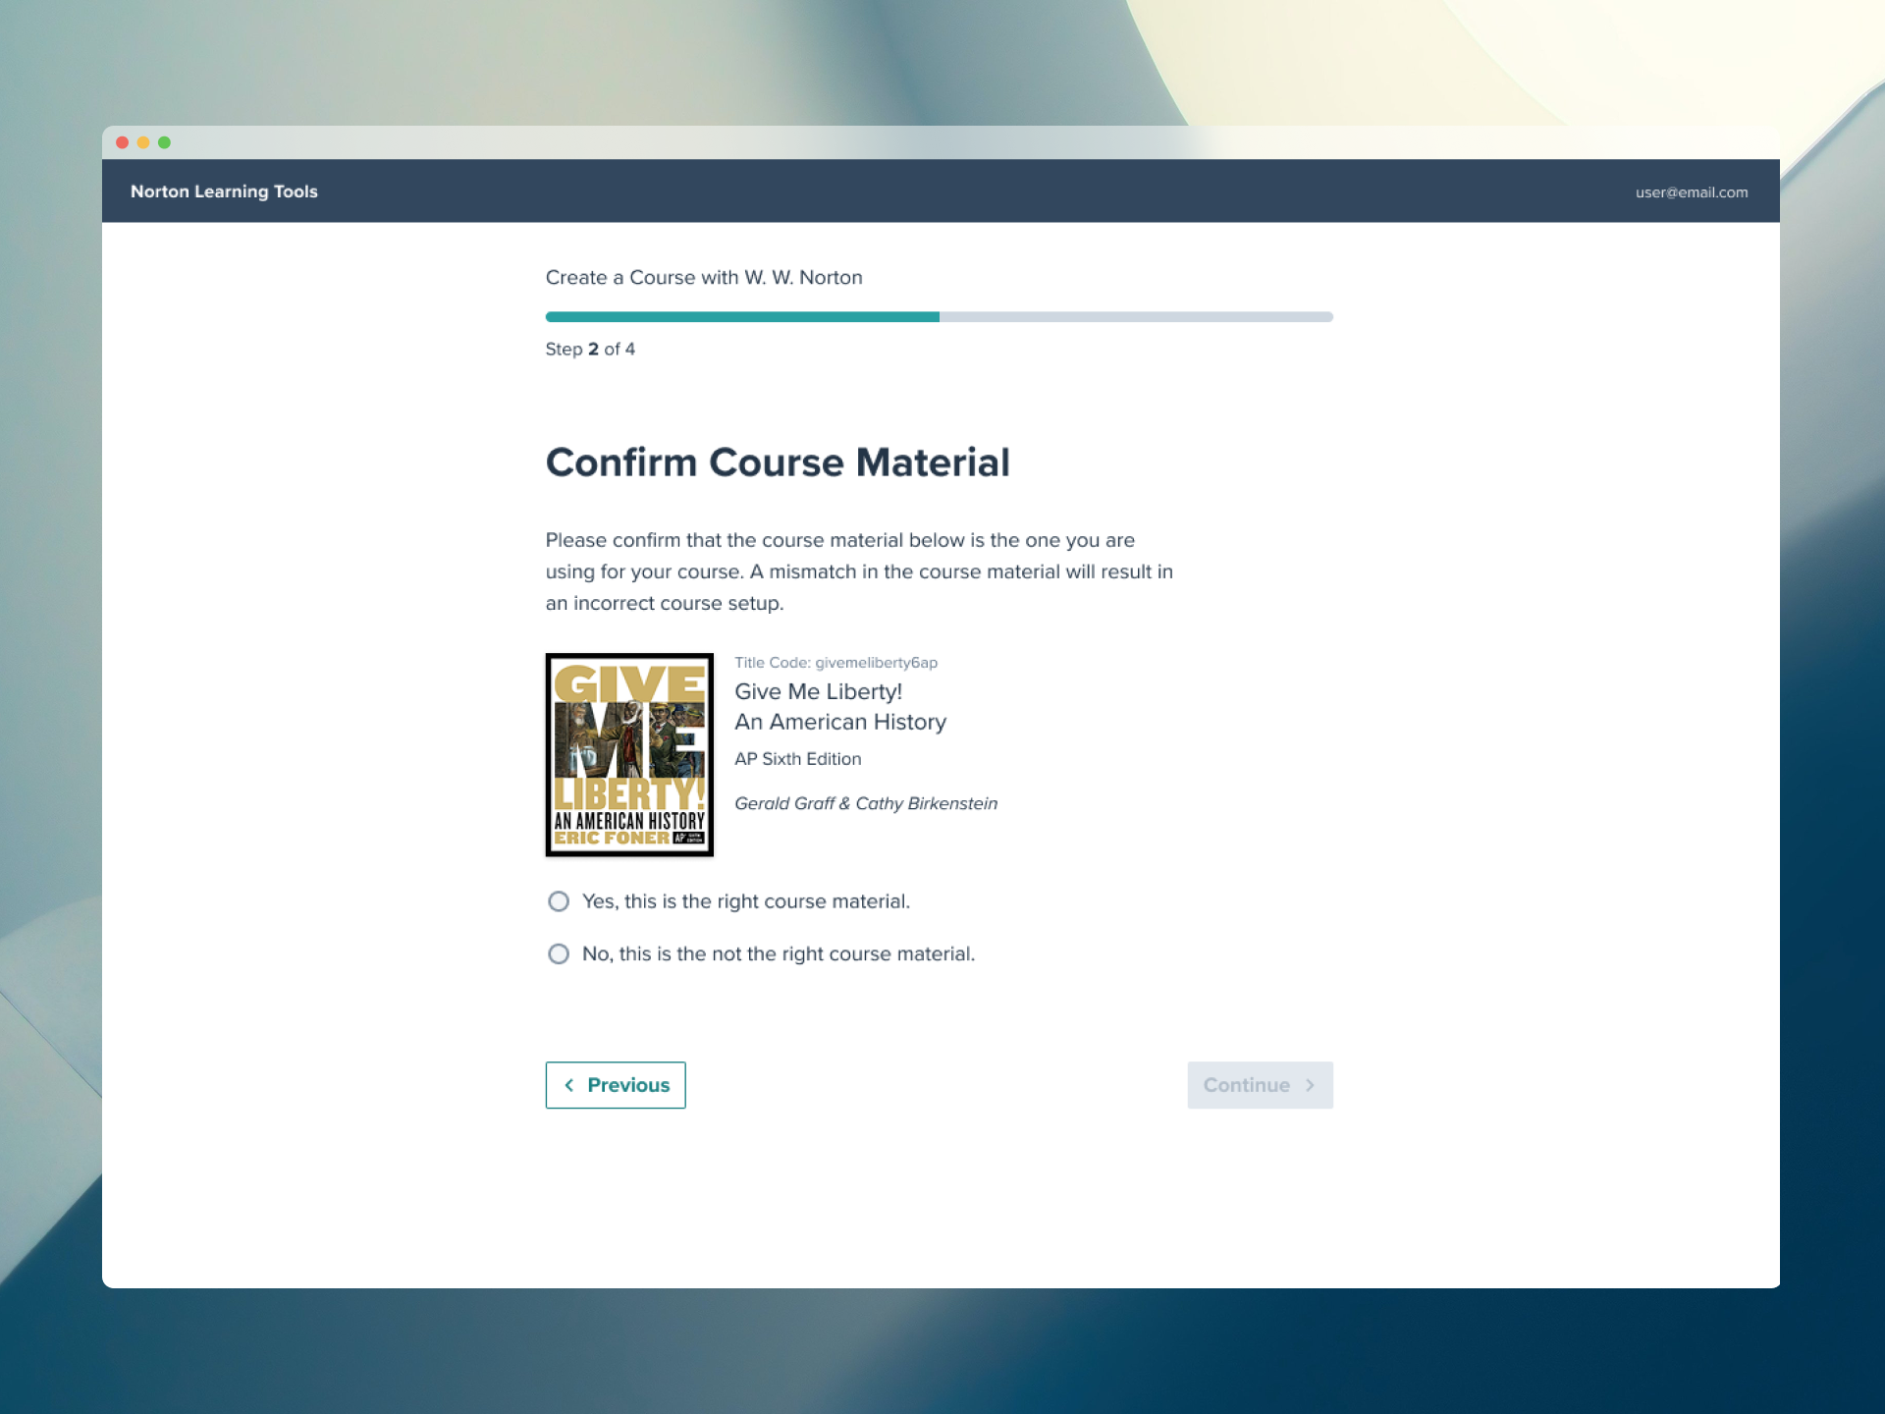Click the 'Confirm Course Material' heading
Image resolution: width=1885 pixels, height=1414 pixels.
pyautogui.click(x=778, y=462)
